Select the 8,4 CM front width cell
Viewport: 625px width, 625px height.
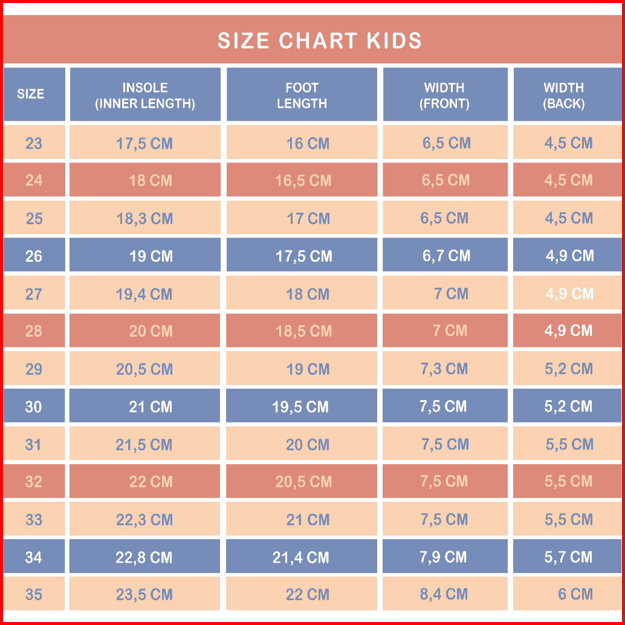[x=445, y=594]
